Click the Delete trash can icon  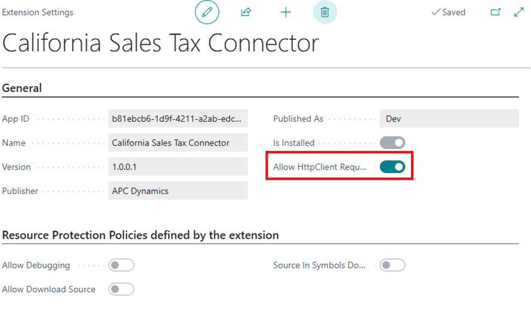(x=325, y=12)
